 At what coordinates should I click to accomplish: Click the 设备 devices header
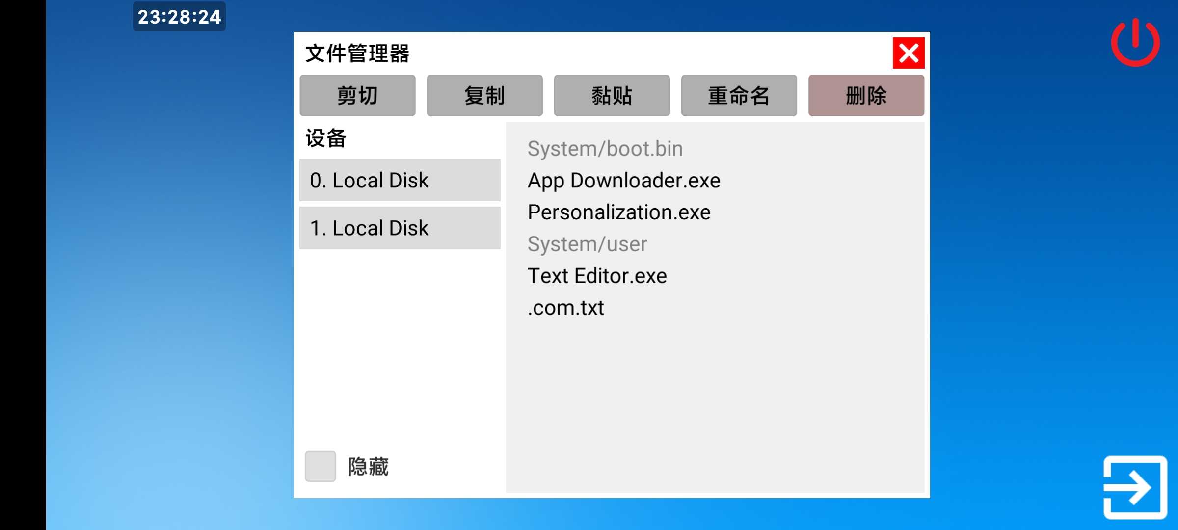326,138
